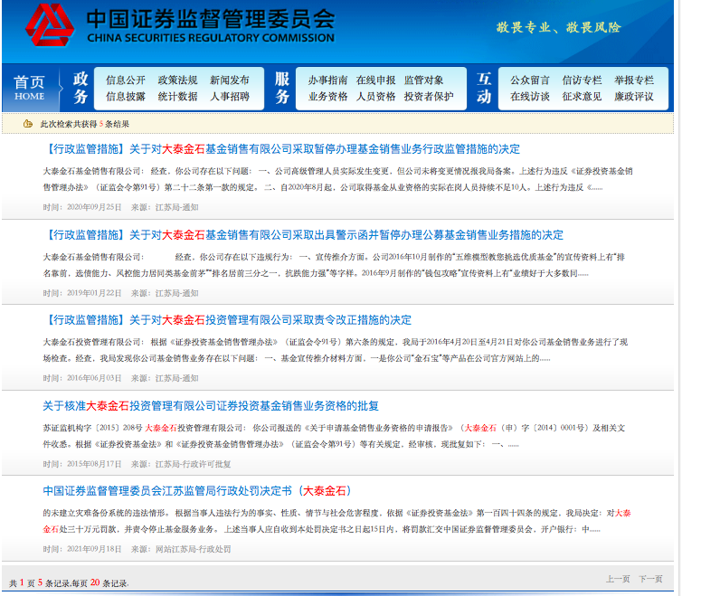Select 廉政评议 in the navigation
The width and height of the screenshot is (701, 596).
tap(633, 97)
